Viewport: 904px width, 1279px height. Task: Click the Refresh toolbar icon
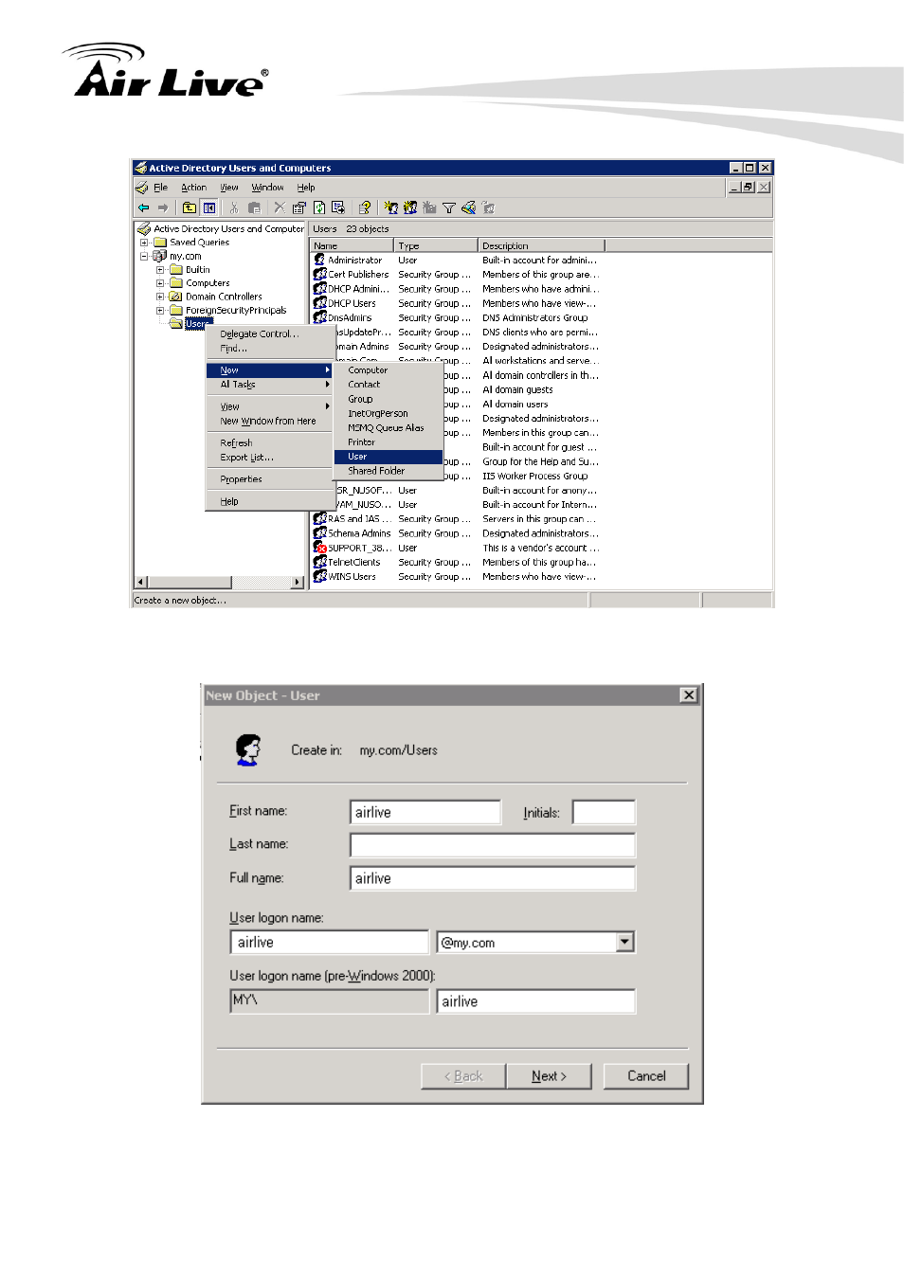click(319, 207)
